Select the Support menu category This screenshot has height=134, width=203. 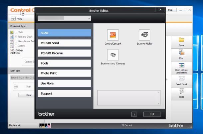(64, 93)
